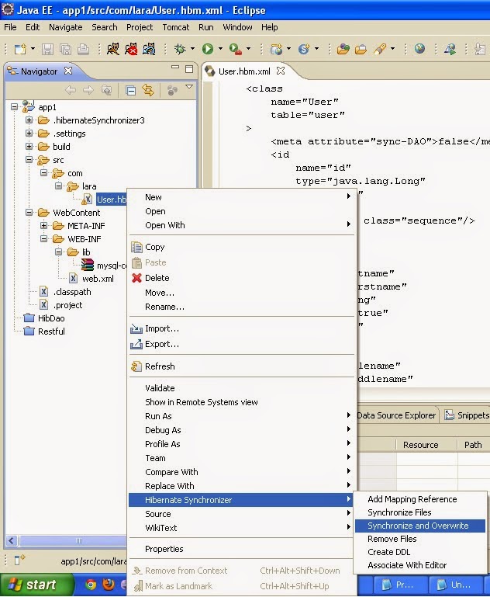Choose Synchronize and Overwrite in submenu
This screenshot has width=490, height=597.
tap(420, 526)
